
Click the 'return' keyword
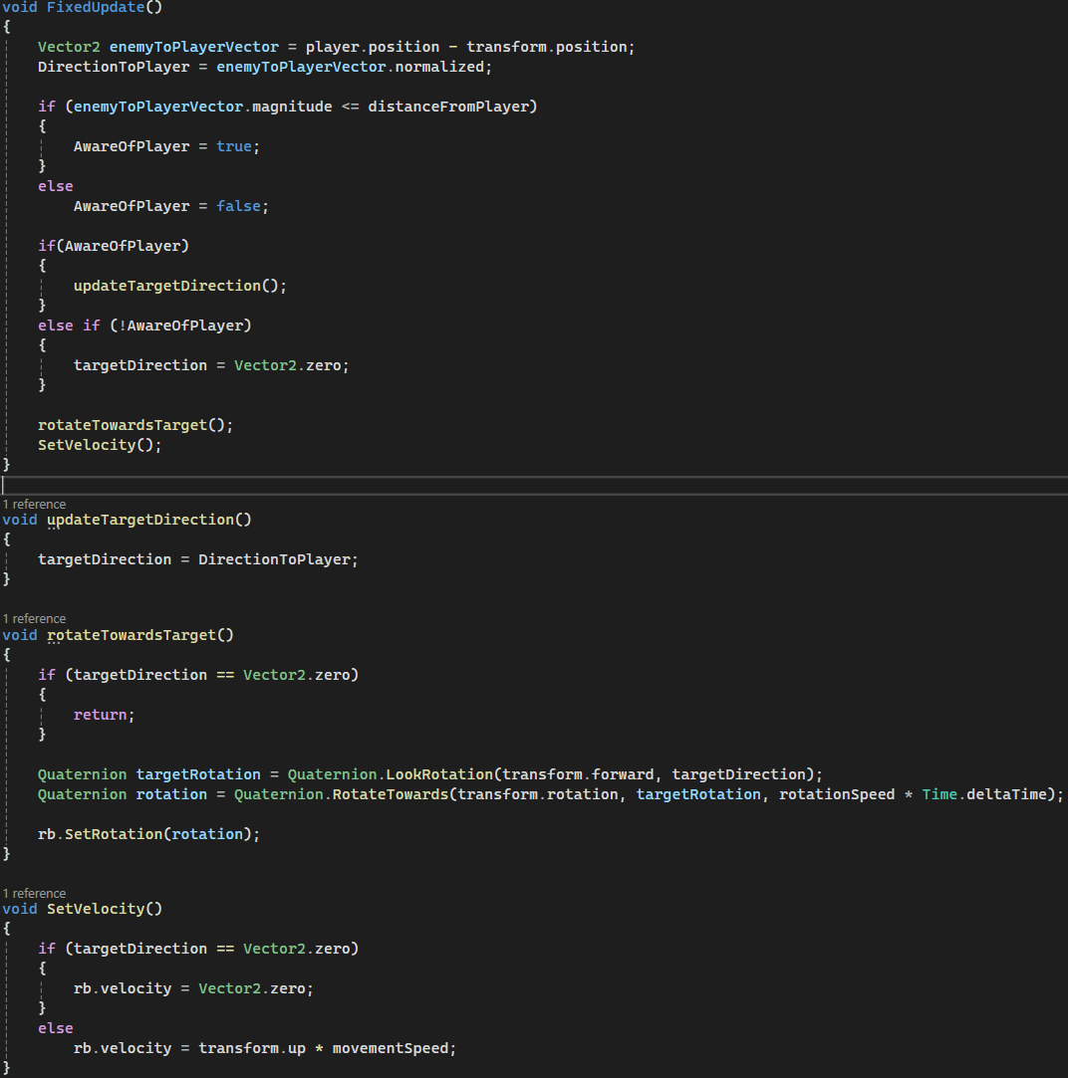pyautogui.click(x=101, y=715)
